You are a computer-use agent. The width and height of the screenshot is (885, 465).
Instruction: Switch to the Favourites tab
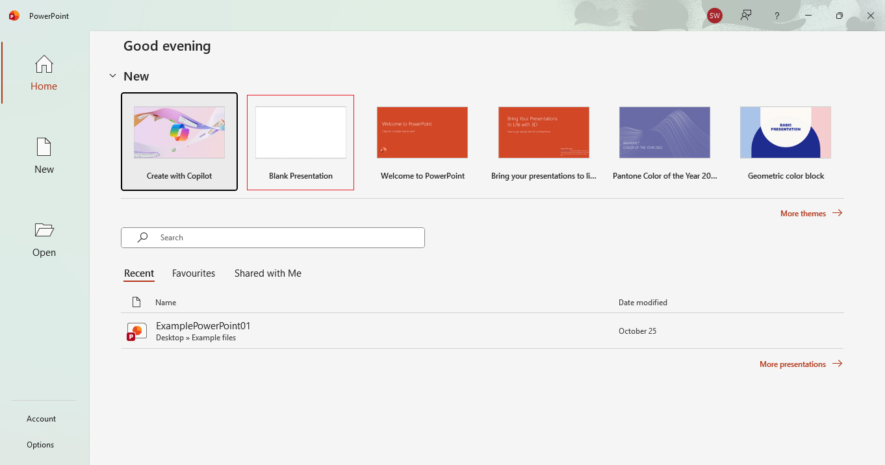pos(194,273)
